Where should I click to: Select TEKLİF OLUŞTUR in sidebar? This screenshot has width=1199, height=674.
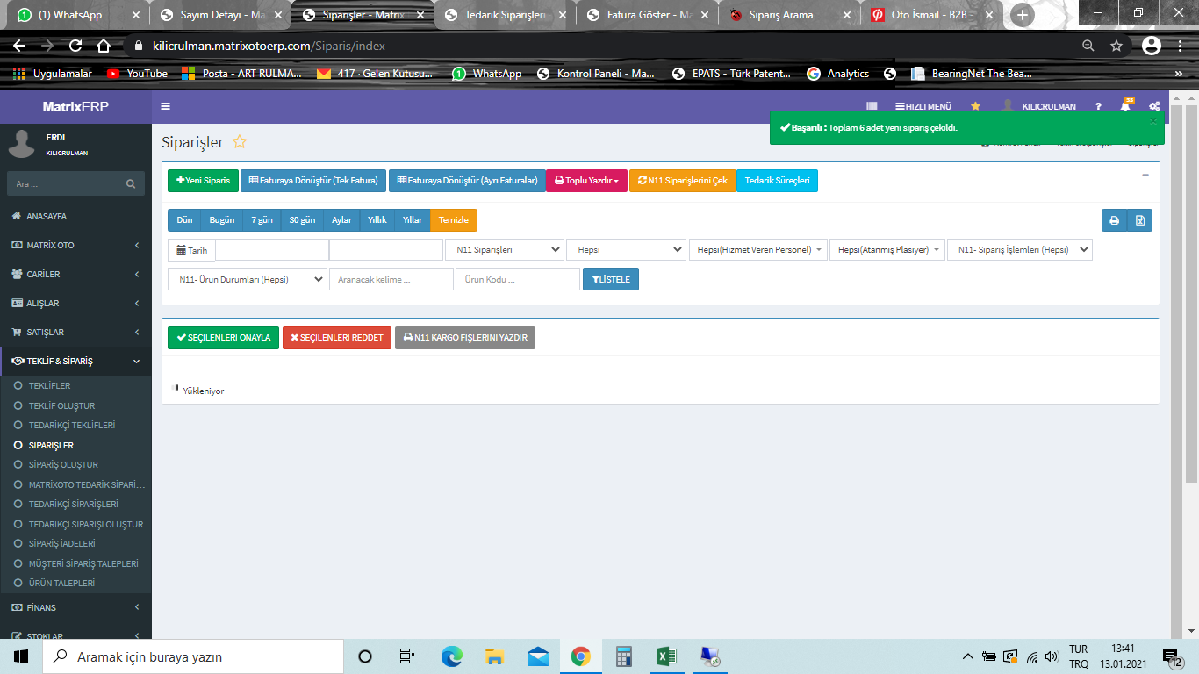[x=61, y=405]
